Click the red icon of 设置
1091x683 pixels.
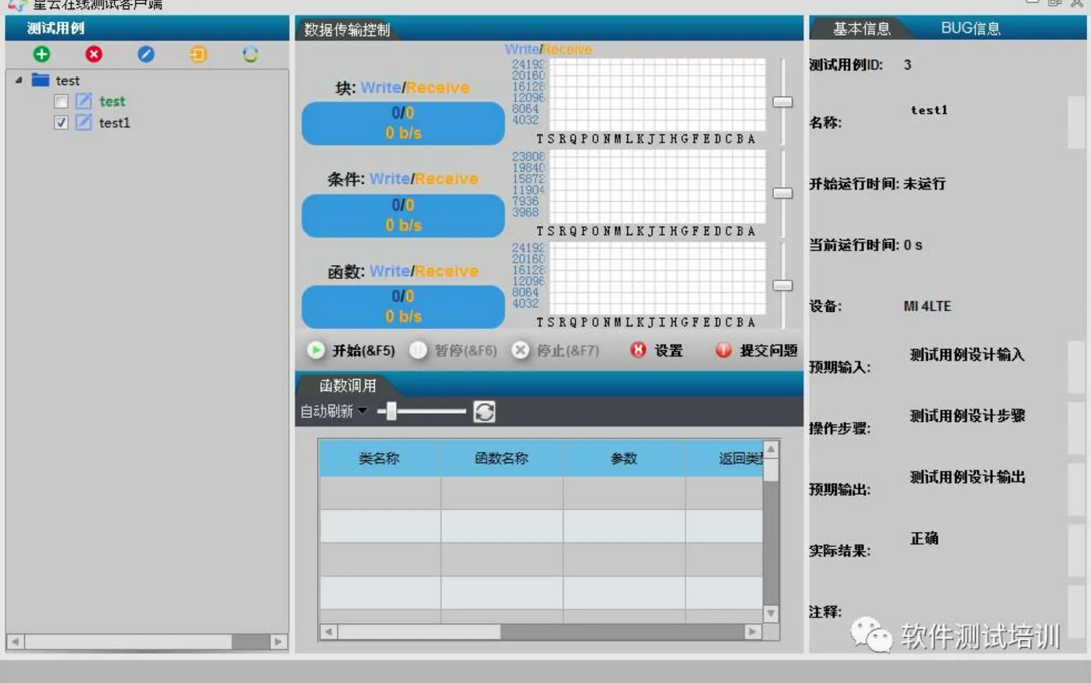click(x=638, y=350)
